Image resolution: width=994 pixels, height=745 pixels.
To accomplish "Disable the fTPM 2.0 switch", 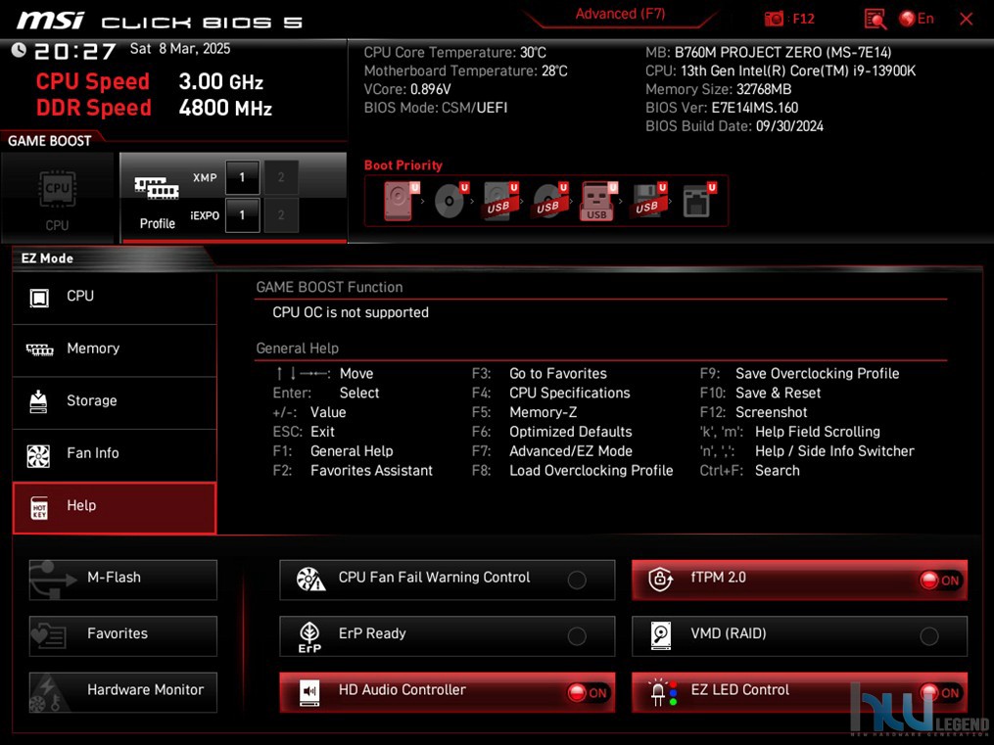I will [799, 579].
